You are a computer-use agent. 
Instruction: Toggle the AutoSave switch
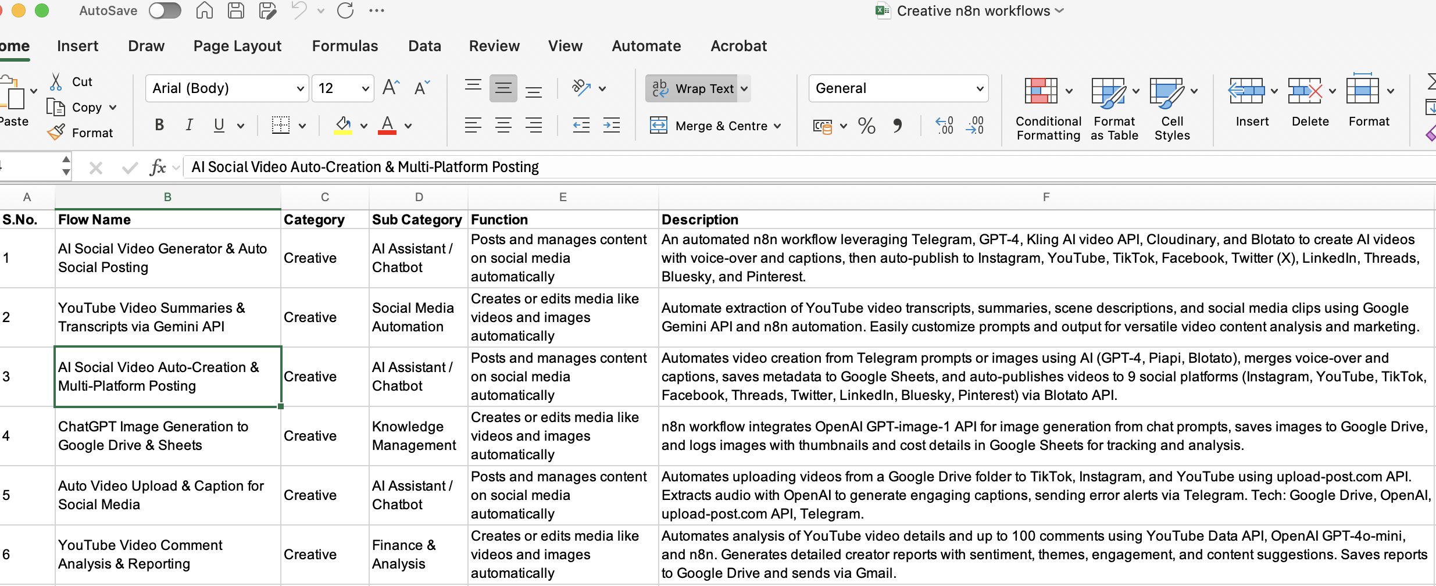pos(165,10)
